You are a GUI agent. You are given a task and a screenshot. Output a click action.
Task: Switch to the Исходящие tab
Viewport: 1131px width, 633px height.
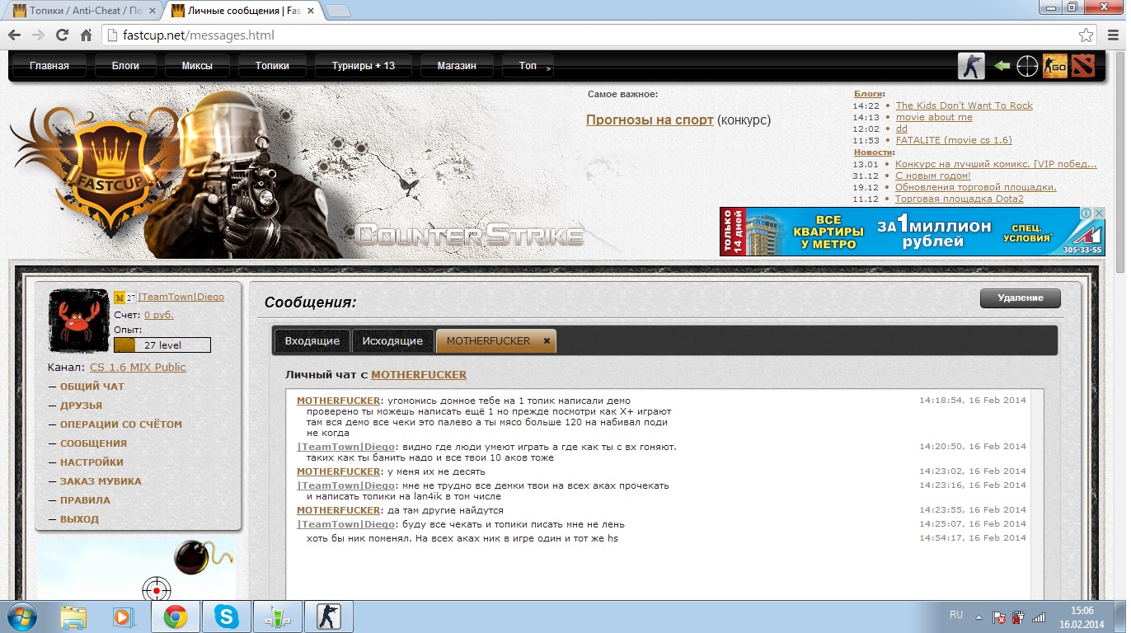coord(392,341)
